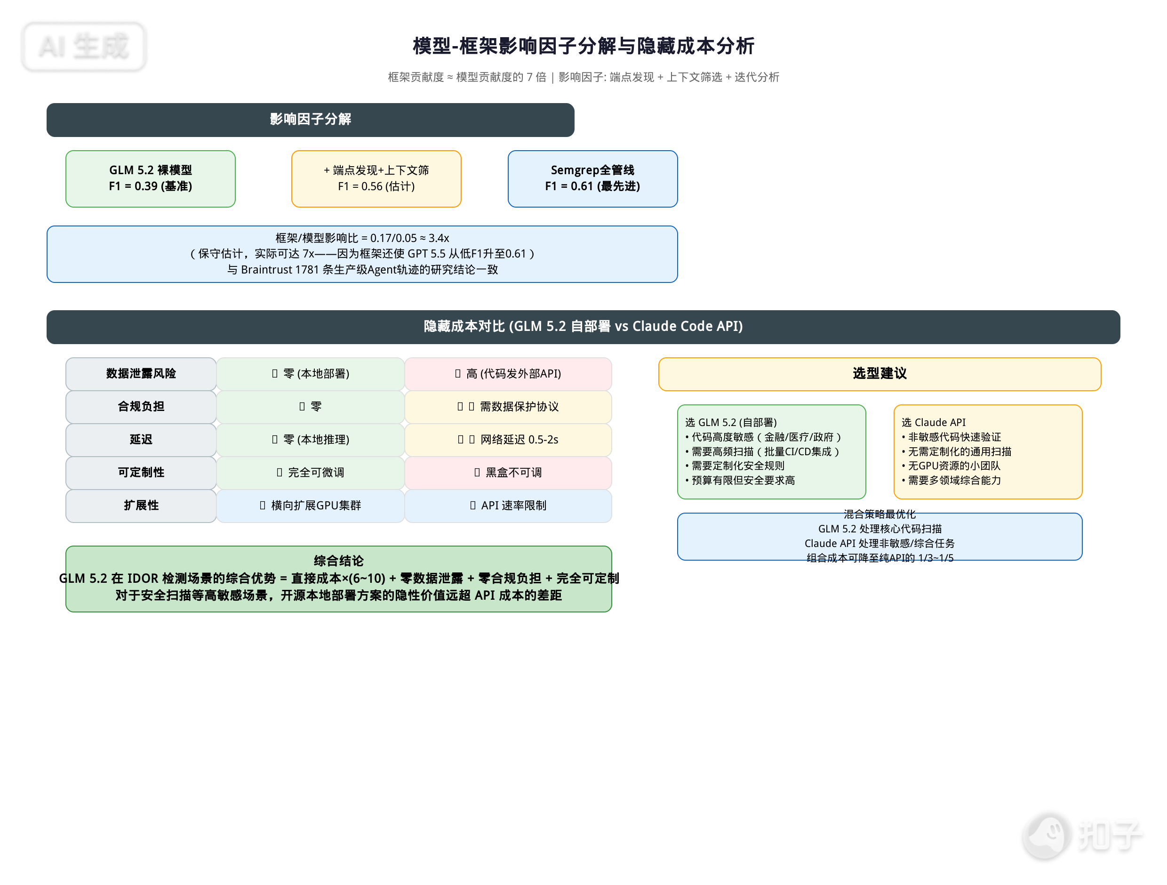Click the heading 选 Claude API

point(933,422)
